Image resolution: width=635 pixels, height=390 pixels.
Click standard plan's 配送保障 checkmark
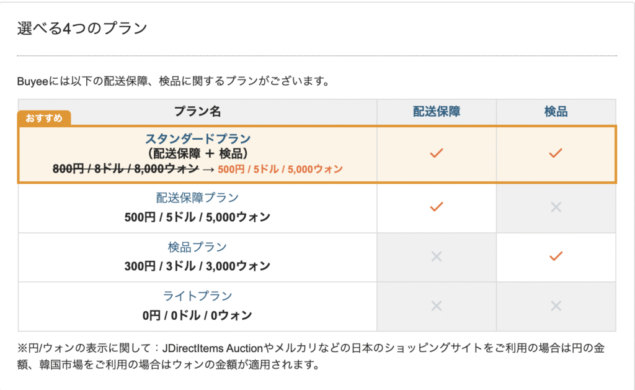click(x=437, y=153)
